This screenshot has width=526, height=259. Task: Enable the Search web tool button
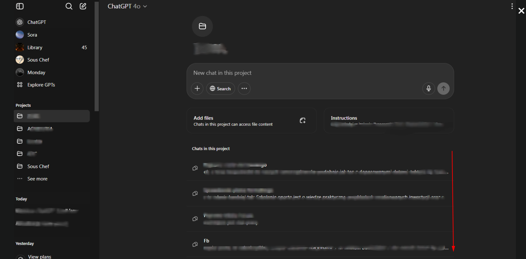pyautogui.click(x=220, y=88)
